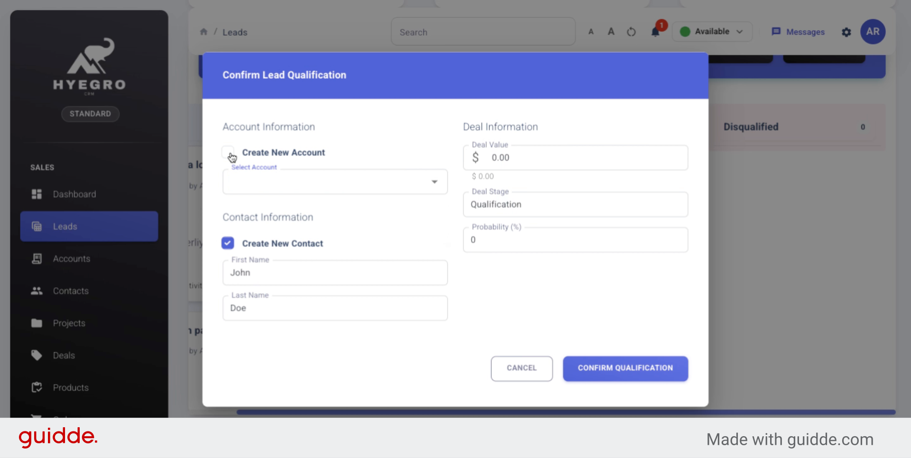Click the Cancel button
The width and height of the screenshot is (911, 458).
click(521, 368)
